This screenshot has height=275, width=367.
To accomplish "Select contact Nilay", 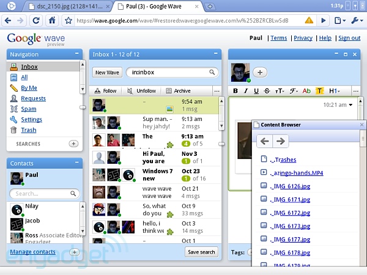I will pos(32,206).
